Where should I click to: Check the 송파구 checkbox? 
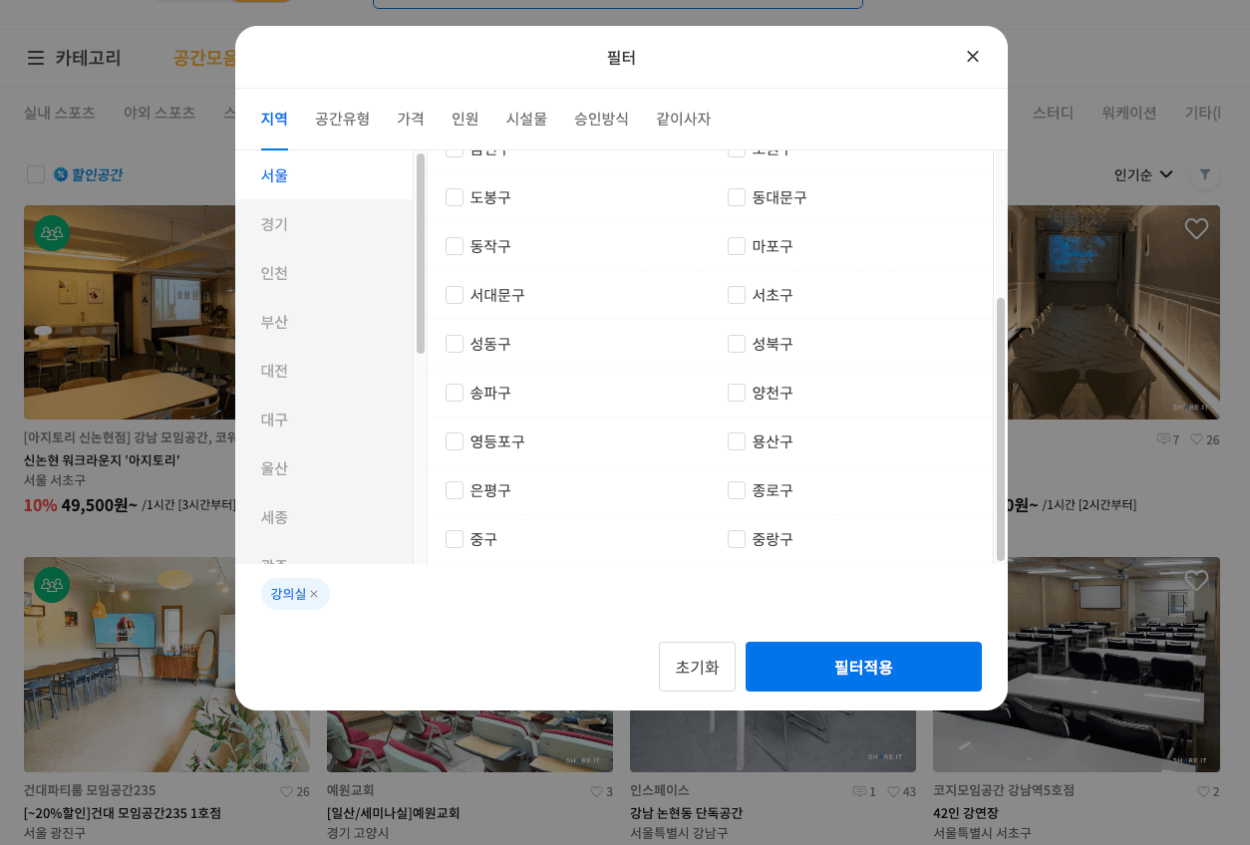click(x=455, y=393)
